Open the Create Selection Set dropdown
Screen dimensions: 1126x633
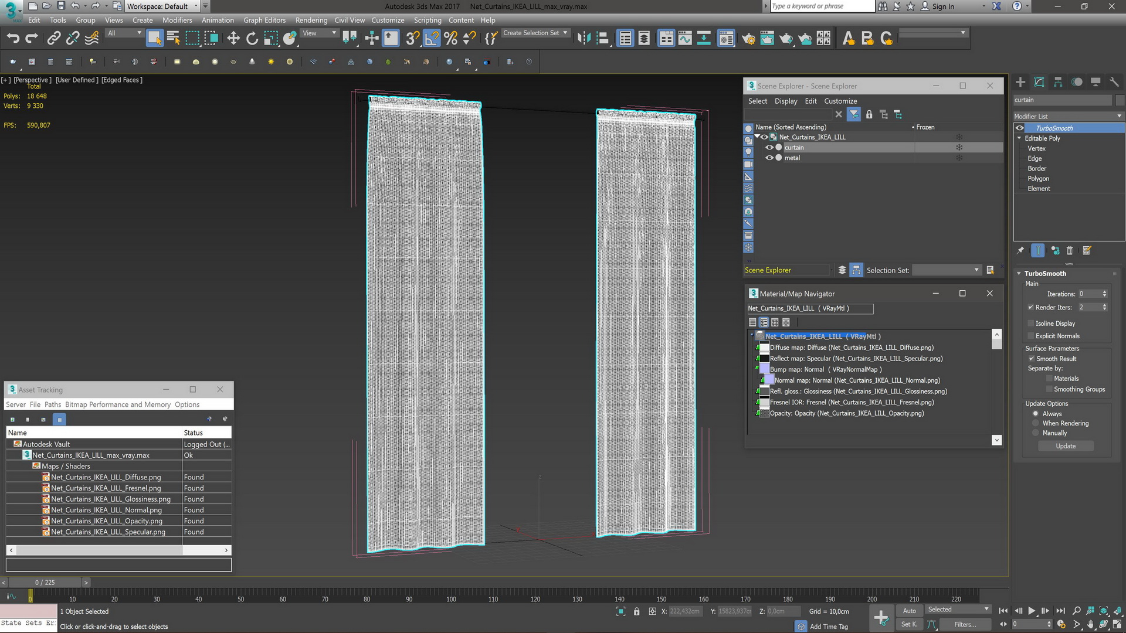click(x=565, y=33)
